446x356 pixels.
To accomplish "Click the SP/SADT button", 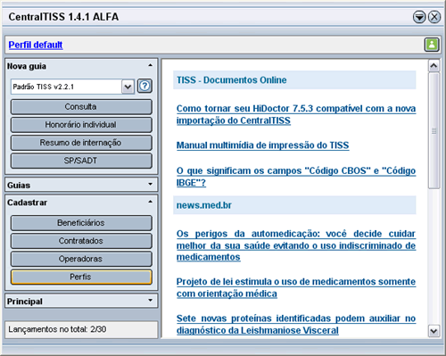I will [x=81, y=161].
